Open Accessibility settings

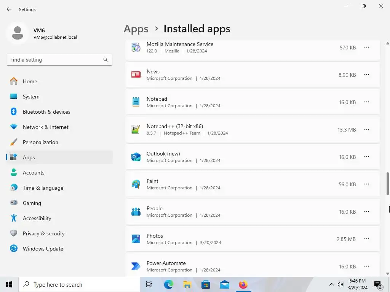coord(59,218)
